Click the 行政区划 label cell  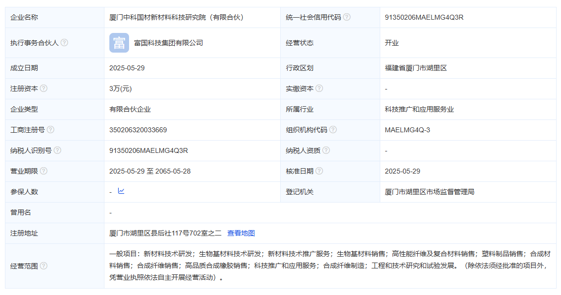330,68
